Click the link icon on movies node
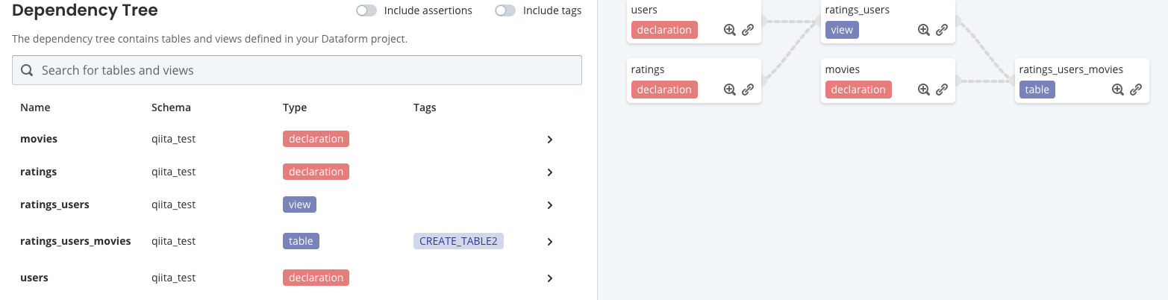 pyautogui.click(x=942, y=90)
